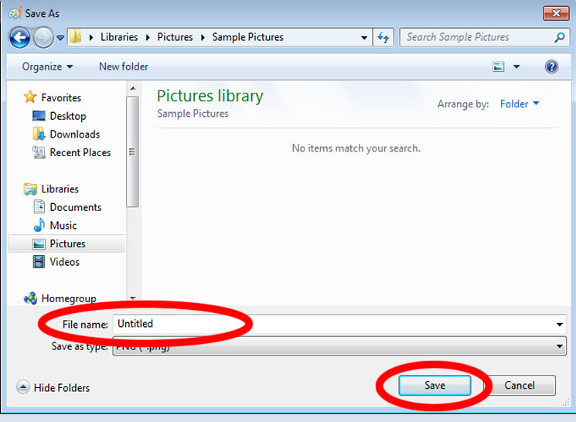Click the change view icon in toolbar
Image resolution: width=576 pixels, height=422 pixels.
click(x=499, y=67)
